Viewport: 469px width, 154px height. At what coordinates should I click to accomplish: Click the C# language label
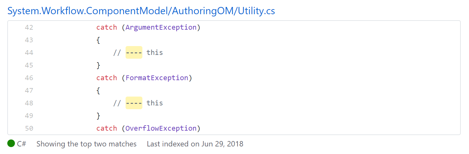click(22, 144)
